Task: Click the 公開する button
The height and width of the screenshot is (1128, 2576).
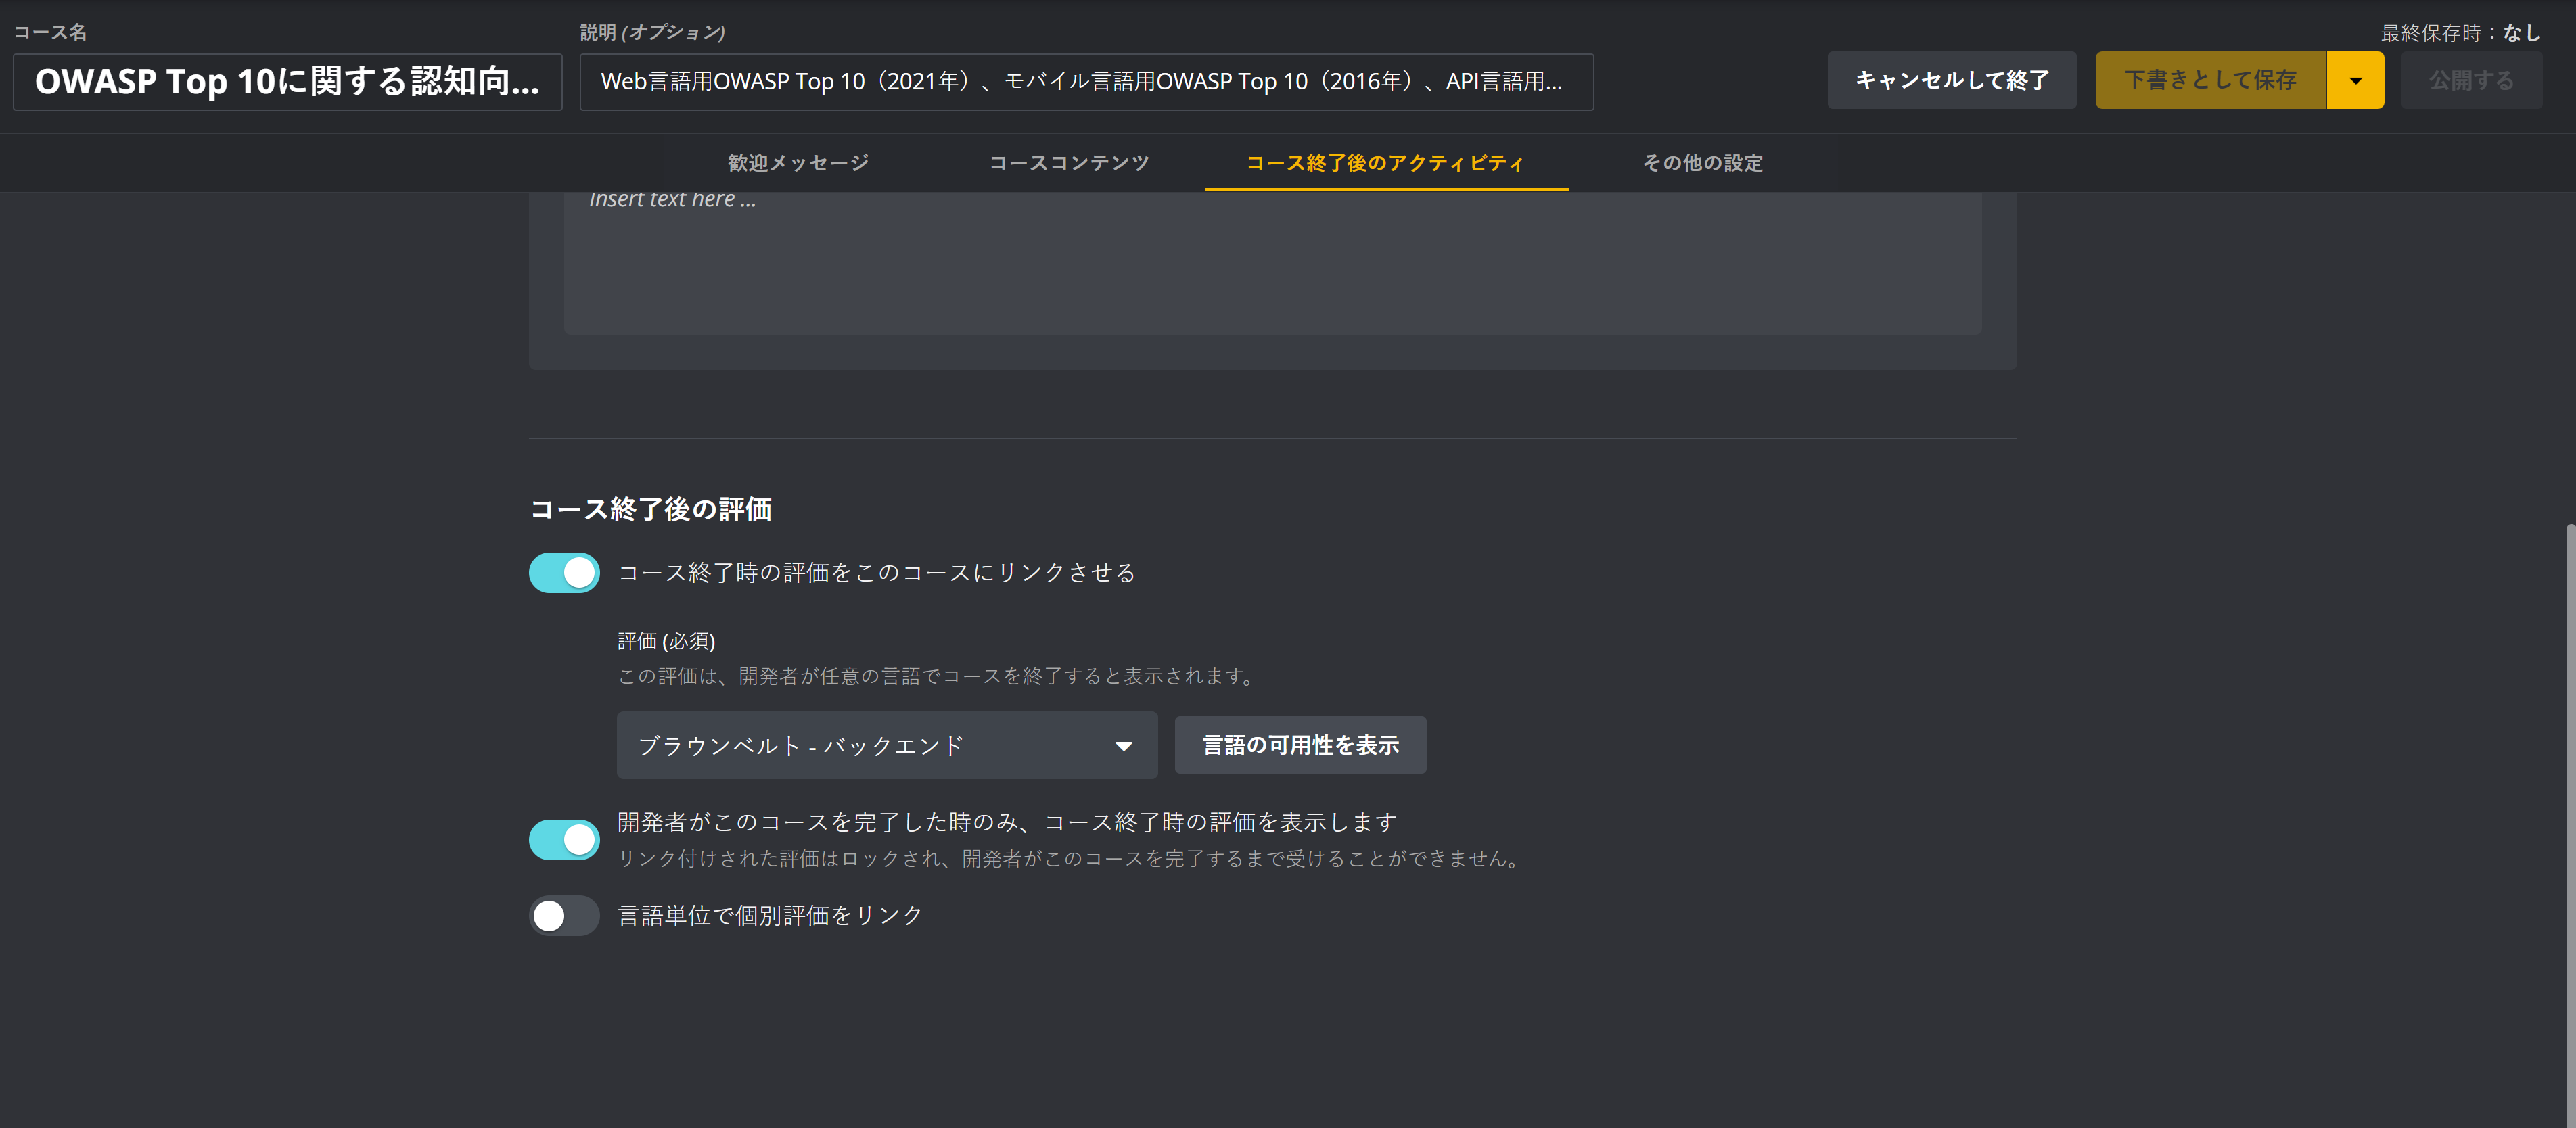Action: pos(2471,80)
